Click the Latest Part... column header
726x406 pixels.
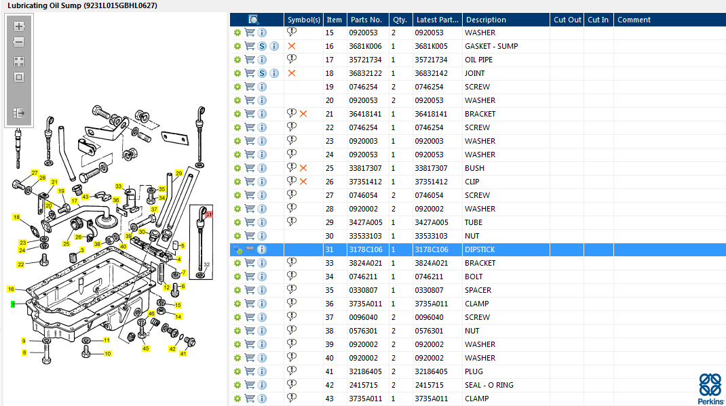437,20
